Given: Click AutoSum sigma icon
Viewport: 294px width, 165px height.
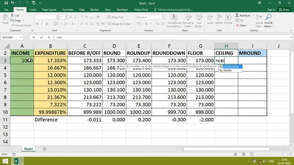Looking at the screenshot, I should pos(237,15).
